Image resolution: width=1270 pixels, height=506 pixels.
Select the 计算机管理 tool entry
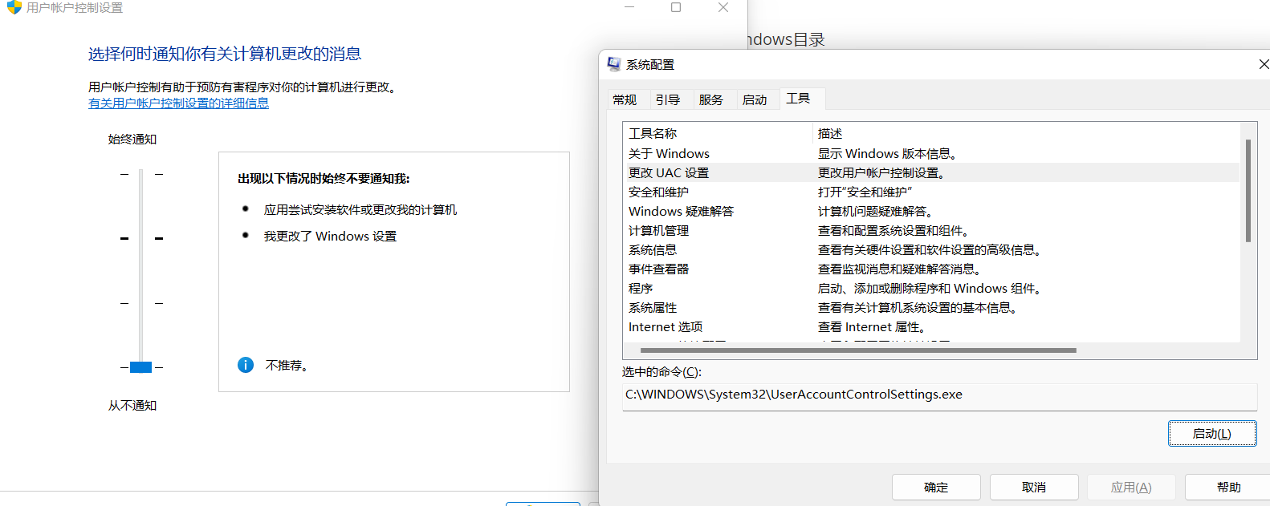tap(658, 230)
